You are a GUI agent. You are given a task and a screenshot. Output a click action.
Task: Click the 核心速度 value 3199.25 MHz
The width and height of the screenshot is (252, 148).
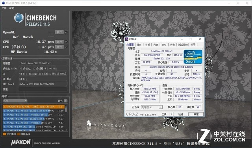click(x=150, y=89)
